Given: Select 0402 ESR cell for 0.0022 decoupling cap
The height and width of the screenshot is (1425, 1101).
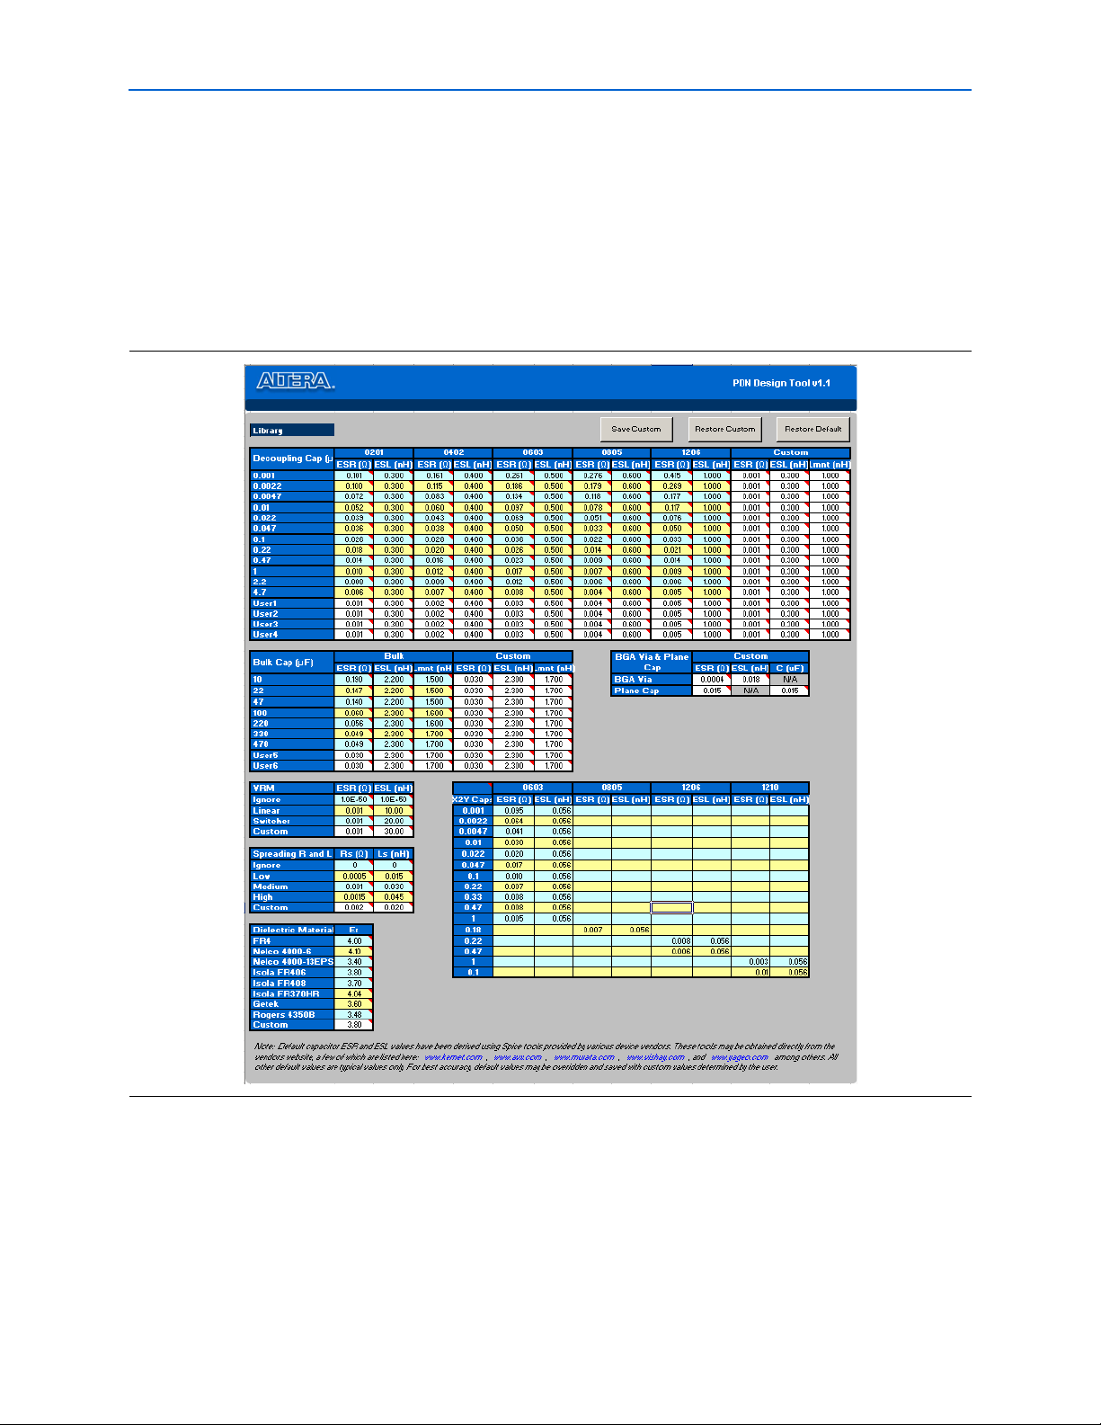Looking at the screenshot, I should coord(433,486).
